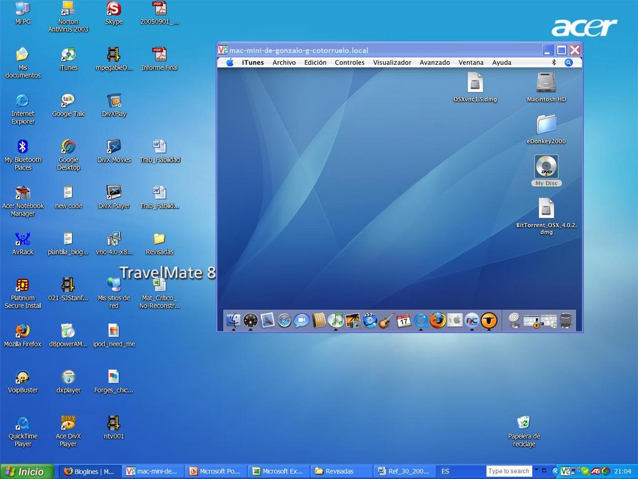This screenshot has width=638, height=479.
Task: Open iPhoto from the Mac dock
Action: 353,320
